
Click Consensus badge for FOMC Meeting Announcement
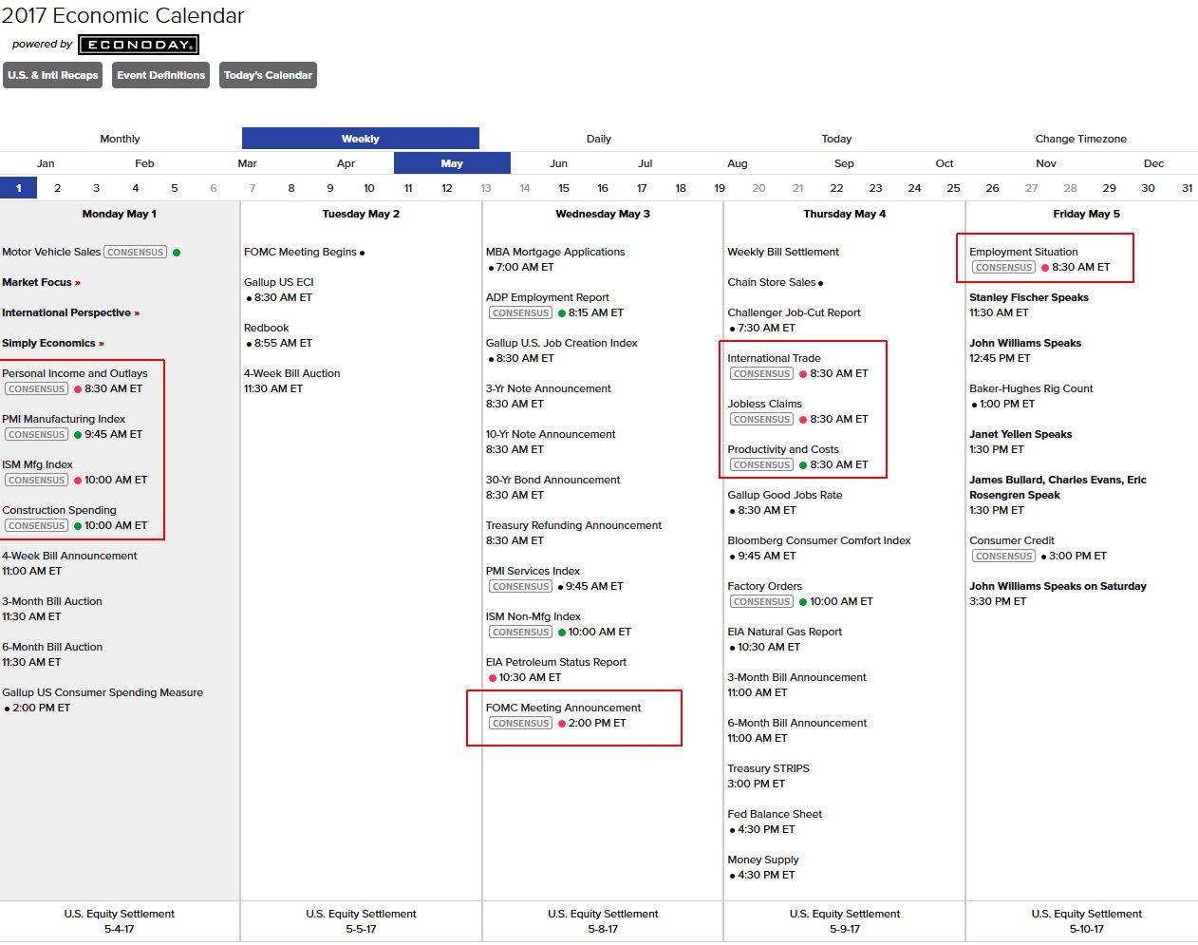coord(520,723)
